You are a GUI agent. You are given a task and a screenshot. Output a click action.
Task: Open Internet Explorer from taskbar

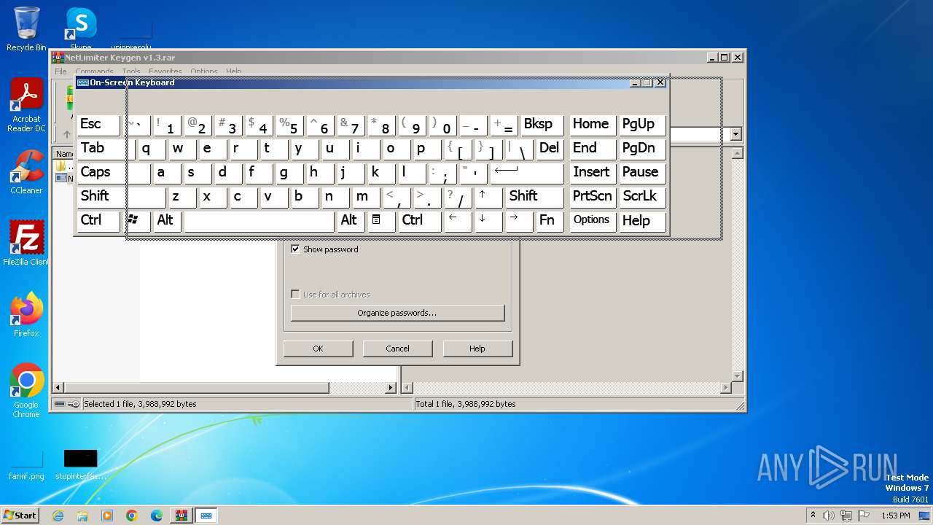(x=58, y=516)
